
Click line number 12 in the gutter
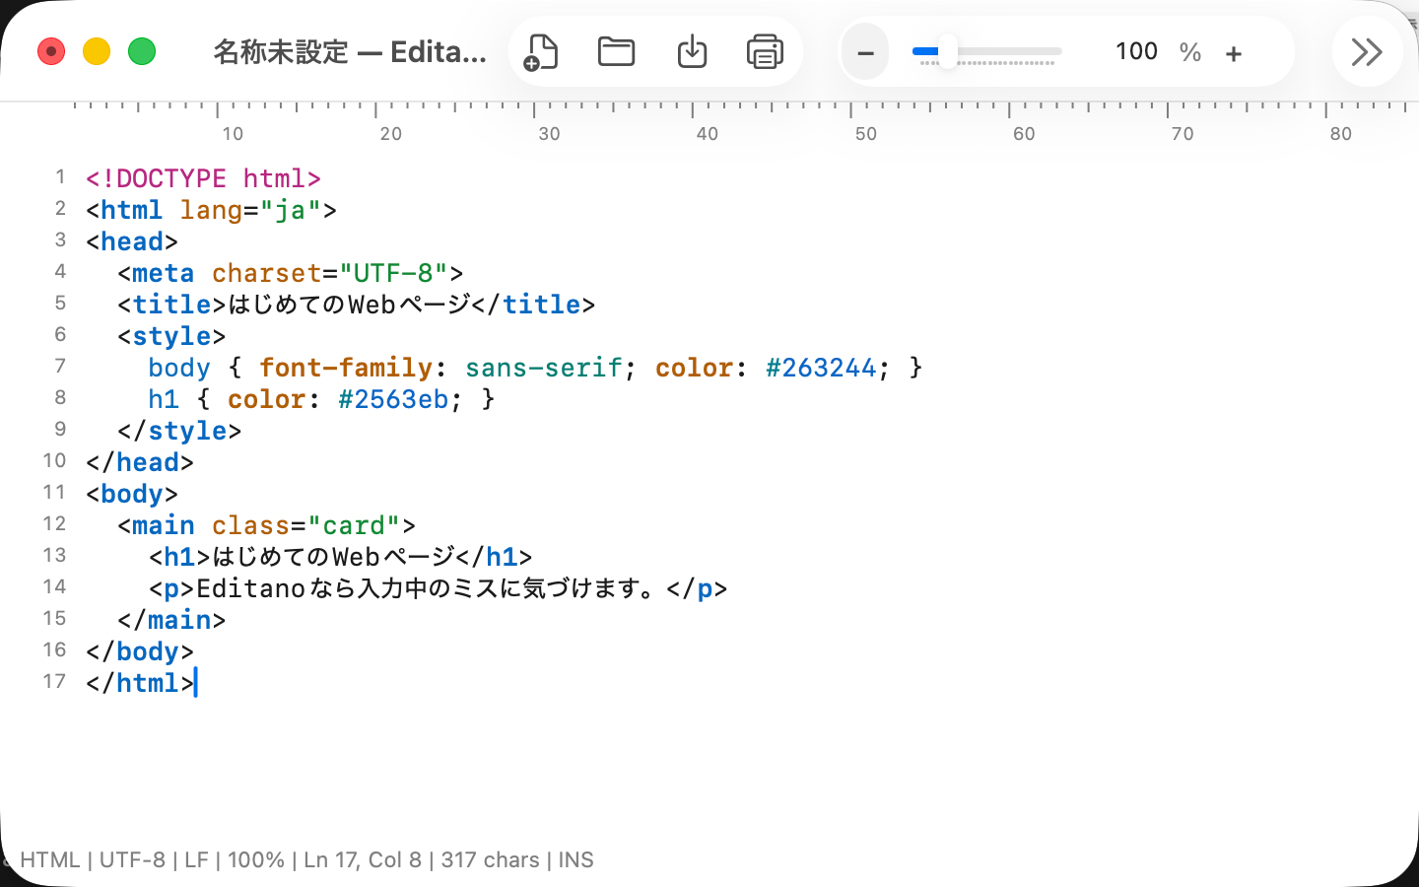tap(54, 524)
